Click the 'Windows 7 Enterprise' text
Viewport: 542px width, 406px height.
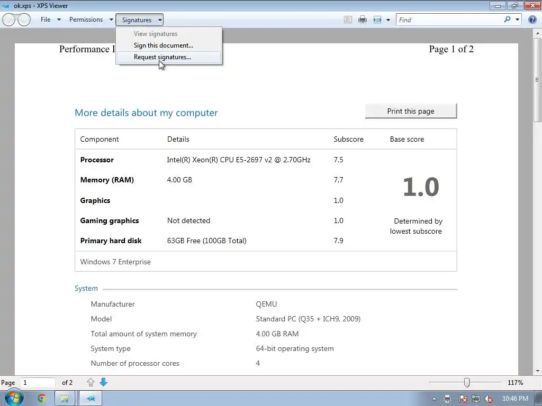coord(115,262)
